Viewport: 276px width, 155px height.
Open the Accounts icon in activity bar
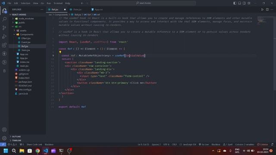coord(4,130)
